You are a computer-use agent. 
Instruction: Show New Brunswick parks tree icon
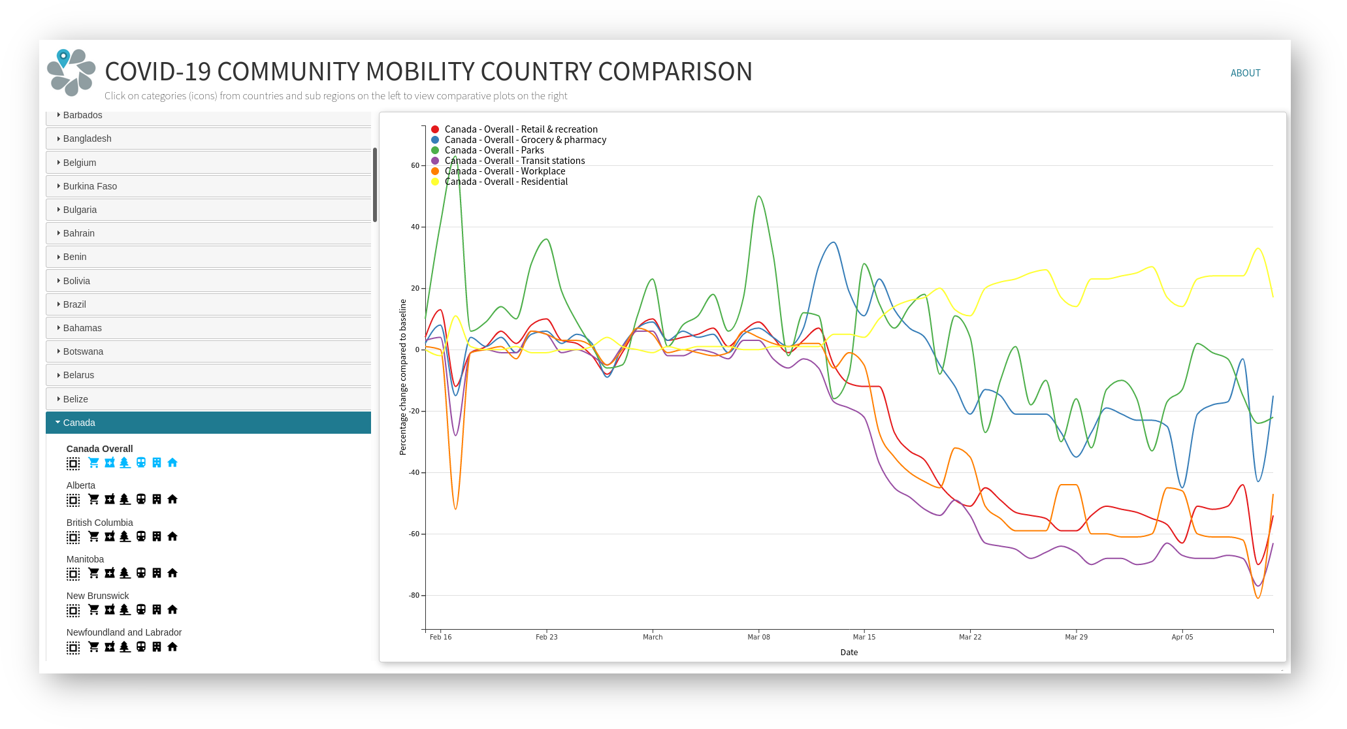125,609
